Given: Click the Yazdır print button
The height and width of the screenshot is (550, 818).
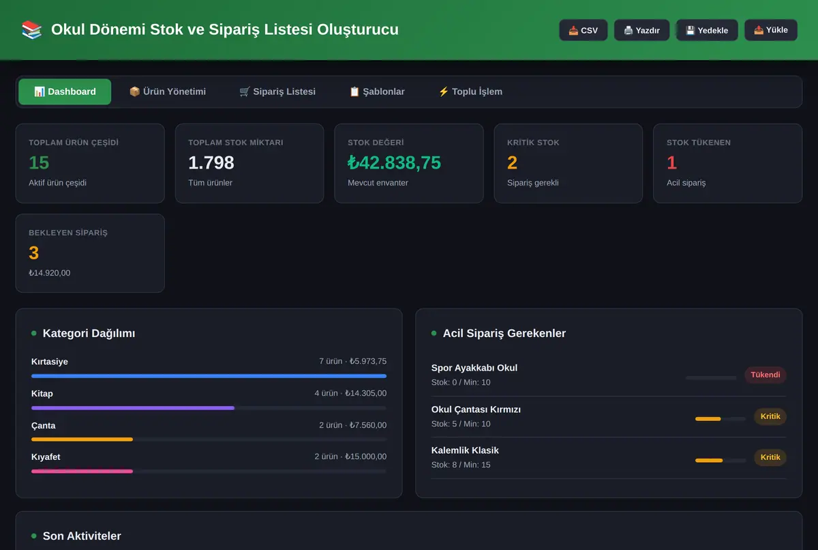Looking at the screenshot, I should pos(641,30).
